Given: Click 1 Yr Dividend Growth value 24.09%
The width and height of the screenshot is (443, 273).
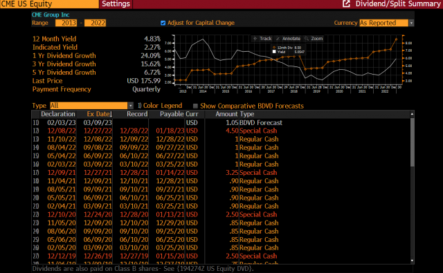Looking at the screenshot, I should pyautogui.click(x=151, y=55).
